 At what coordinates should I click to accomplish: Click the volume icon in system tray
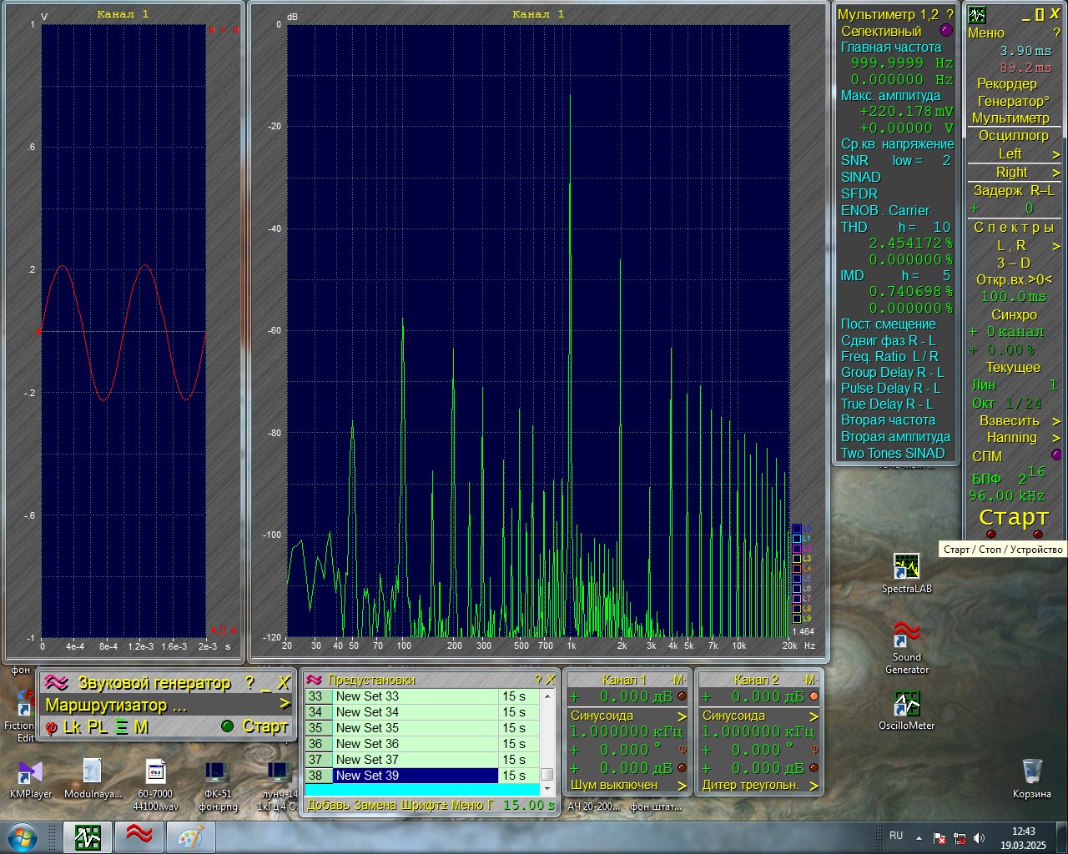[x=980, y=837]
